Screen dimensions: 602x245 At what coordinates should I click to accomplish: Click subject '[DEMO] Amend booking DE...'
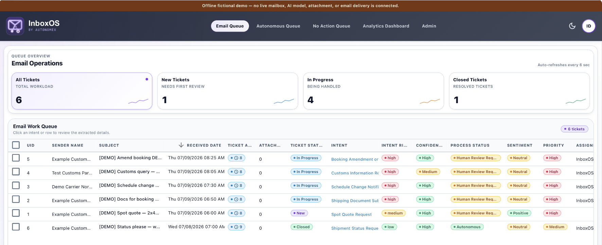(x=130, y=158)
